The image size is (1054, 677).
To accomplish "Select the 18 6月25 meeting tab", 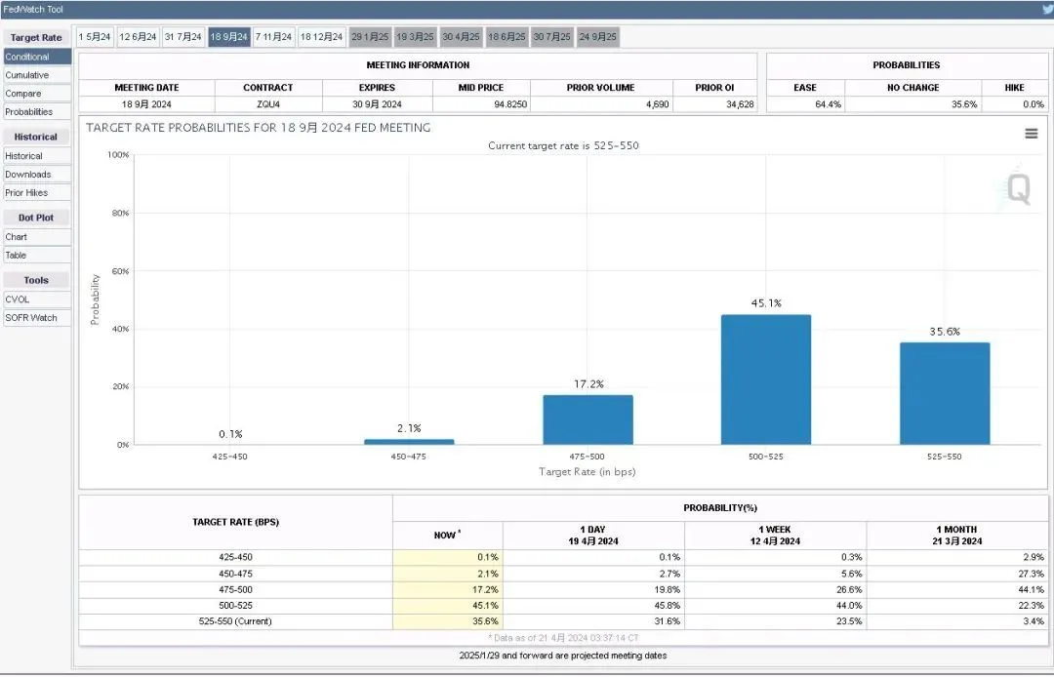I will (x=507, y=37).
